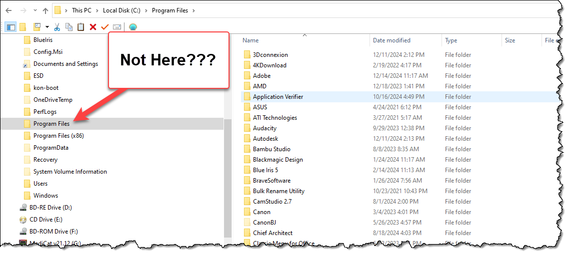The height and width of the screenshot is (255, 570).
Task: Click the BlueIris folder icon in tree
Action: [x=27, y=40]
